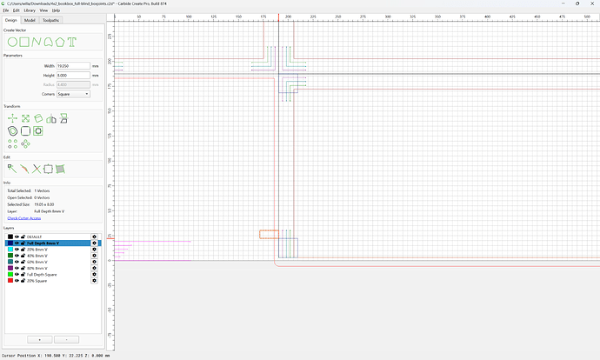Choose the Flip vertical transform tool
This screenshot has width=600, height=360.
pyautogui.click(x=63, y=118)
